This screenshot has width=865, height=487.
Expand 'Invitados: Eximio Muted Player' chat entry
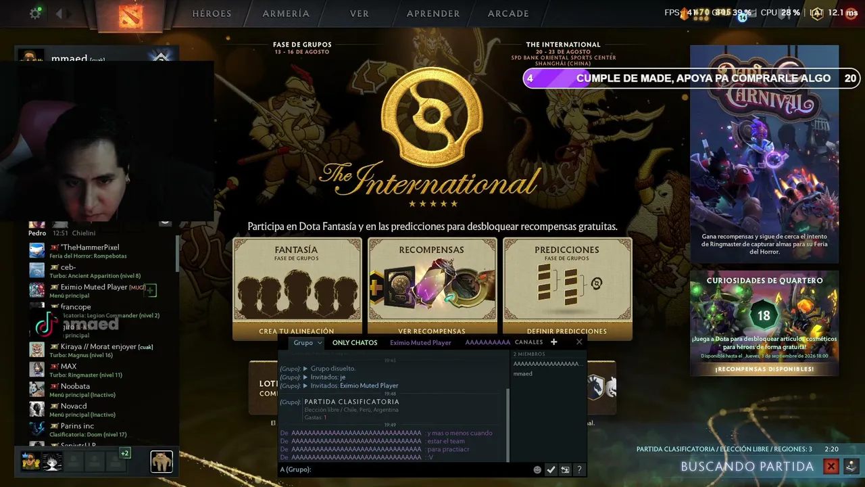(305, 386)
